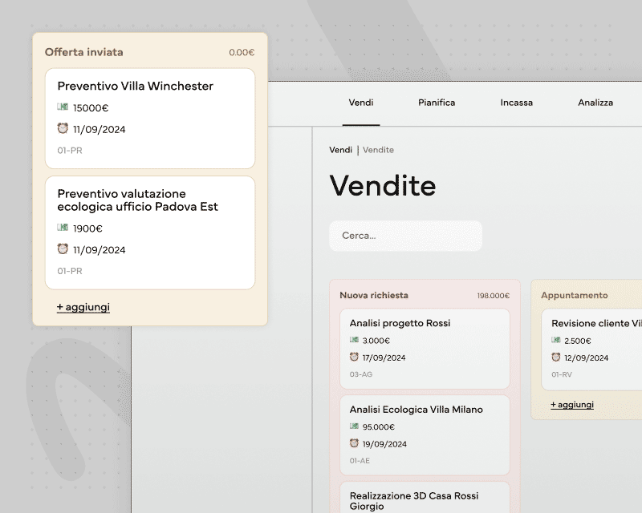Click clock icon beside 12/09/2024 date
642x513 pixels.
coord(556,357)
